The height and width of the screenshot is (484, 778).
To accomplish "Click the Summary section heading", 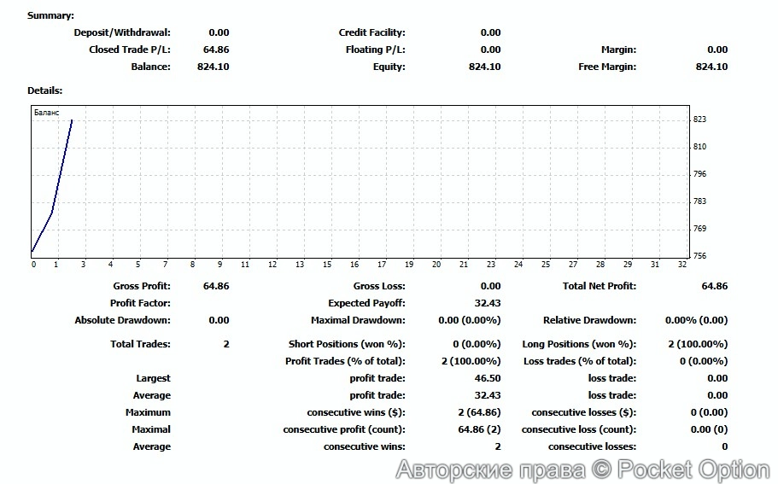I will pyautogui.click(x=50, y=15).
